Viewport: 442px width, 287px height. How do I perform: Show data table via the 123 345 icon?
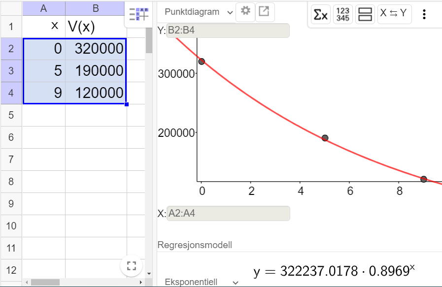pyautogui.click(x=342, y=14)
